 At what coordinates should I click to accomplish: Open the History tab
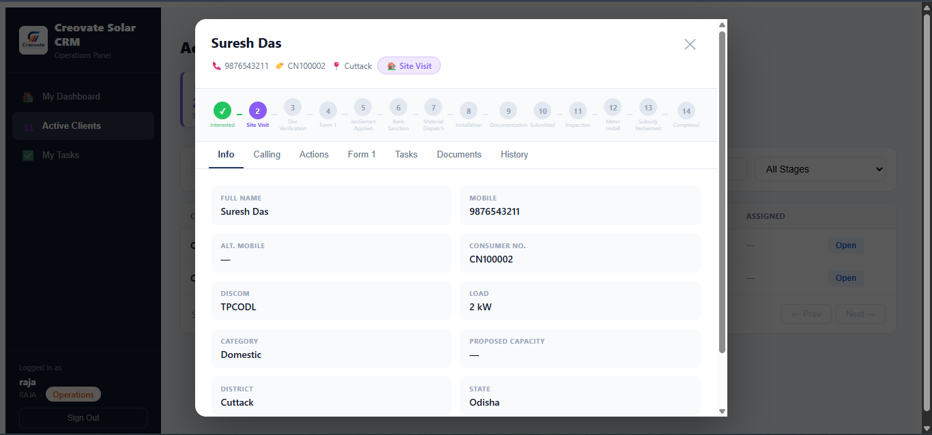click(514, 155)
